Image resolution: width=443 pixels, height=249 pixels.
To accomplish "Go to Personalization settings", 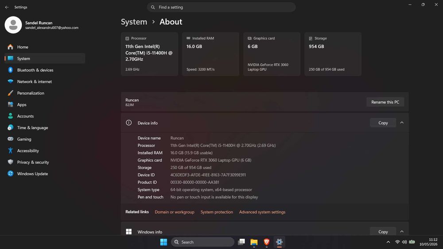I will (45, 93).
